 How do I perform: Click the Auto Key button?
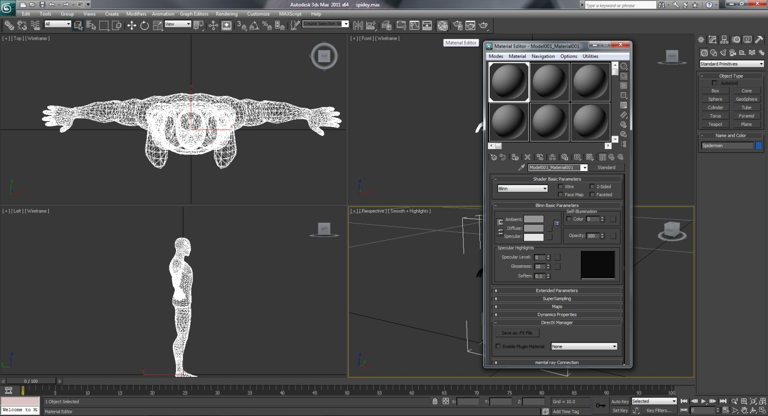pyautogui.click(x=620, y=402)
